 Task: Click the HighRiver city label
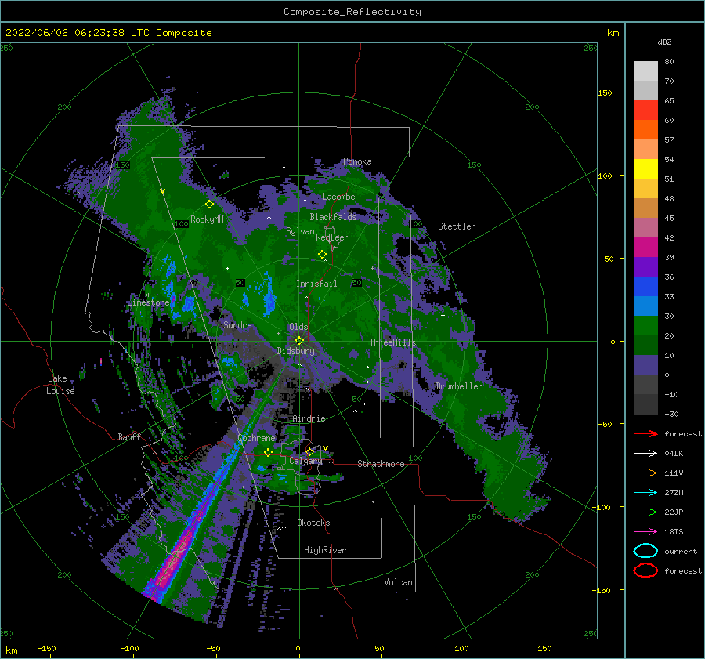pyautogui.click(x=325, y=550)
